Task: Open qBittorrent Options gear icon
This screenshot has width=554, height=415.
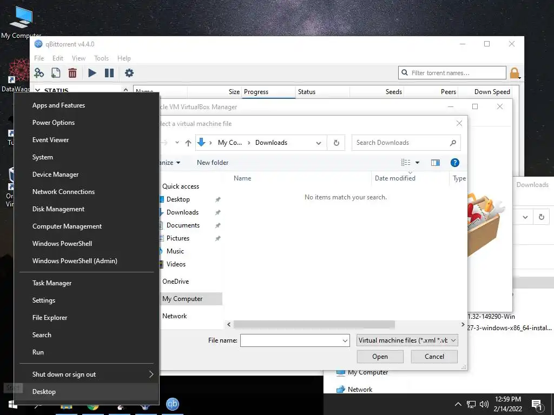Action: (129, 73)
